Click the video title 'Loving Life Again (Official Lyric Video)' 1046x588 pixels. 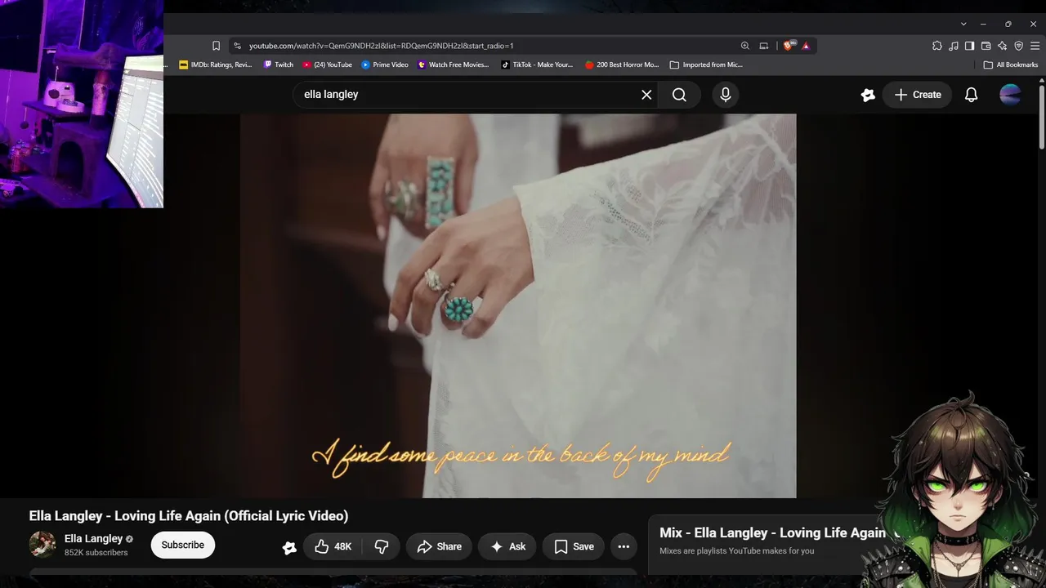click(189, 515)
